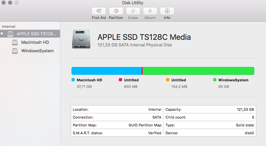Open the Partition tool

[x=116, y=11]
